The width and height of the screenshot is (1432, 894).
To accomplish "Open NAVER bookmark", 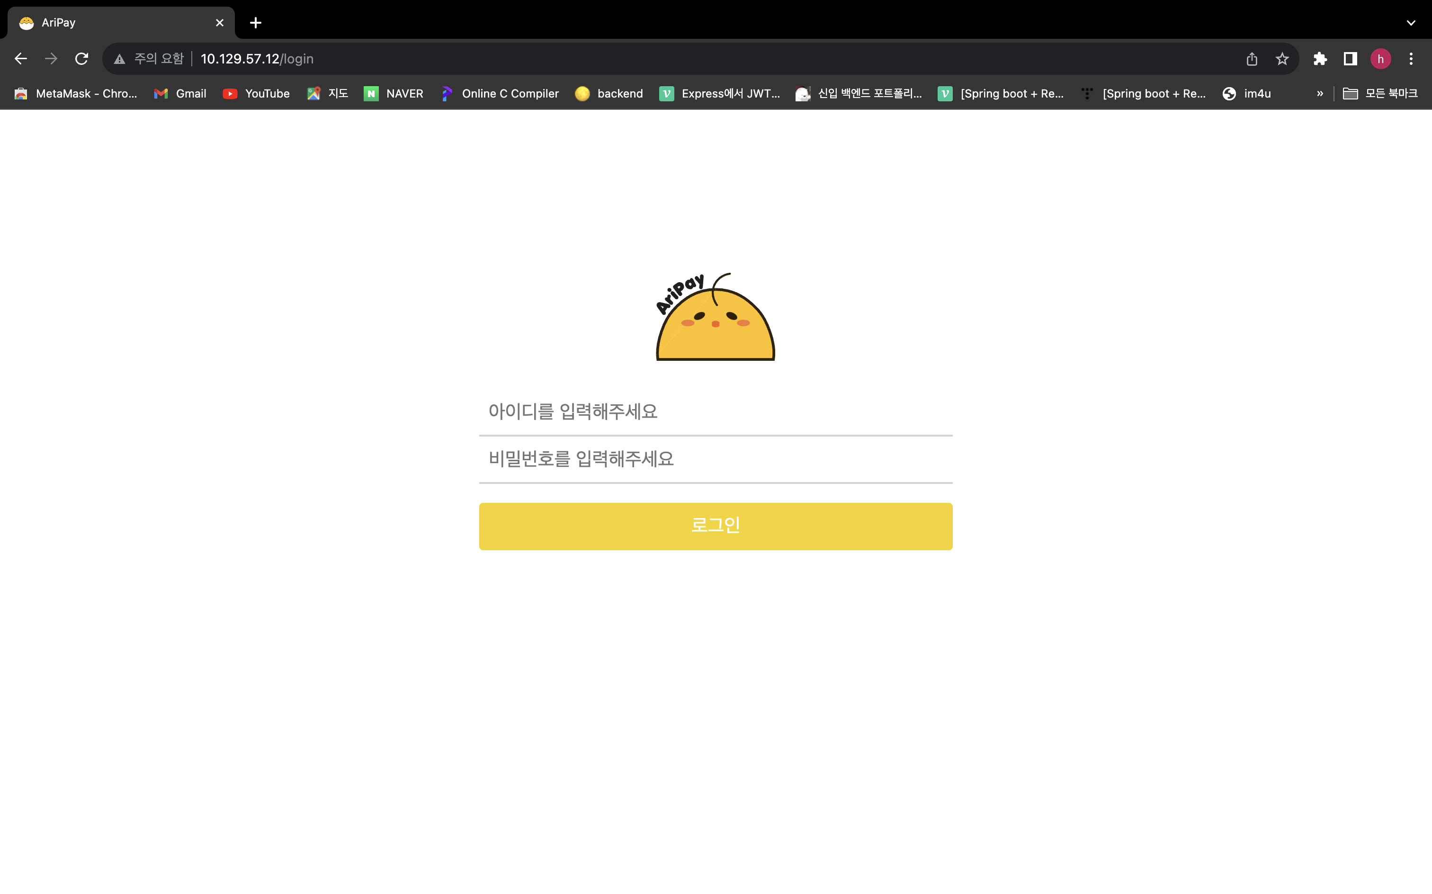I will point(394,93).
